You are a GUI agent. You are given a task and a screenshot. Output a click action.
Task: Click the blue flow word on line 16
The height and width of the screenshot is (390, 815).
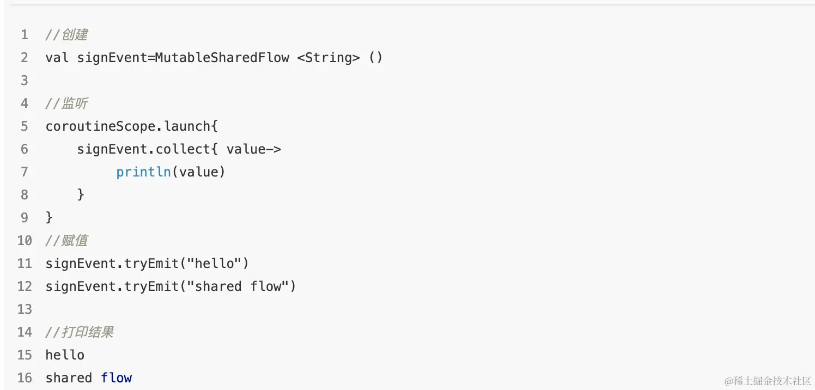point(117,378)
